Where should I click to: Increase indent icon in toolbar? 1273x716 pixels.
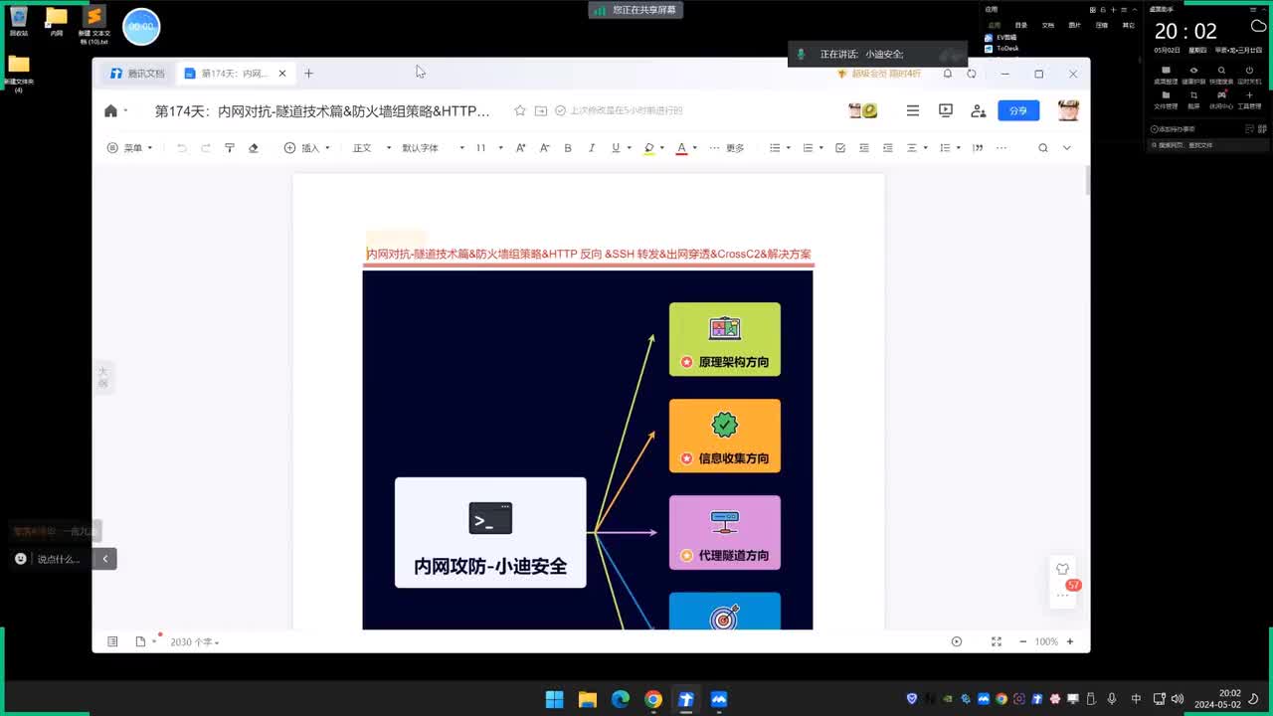pos(887,148)
